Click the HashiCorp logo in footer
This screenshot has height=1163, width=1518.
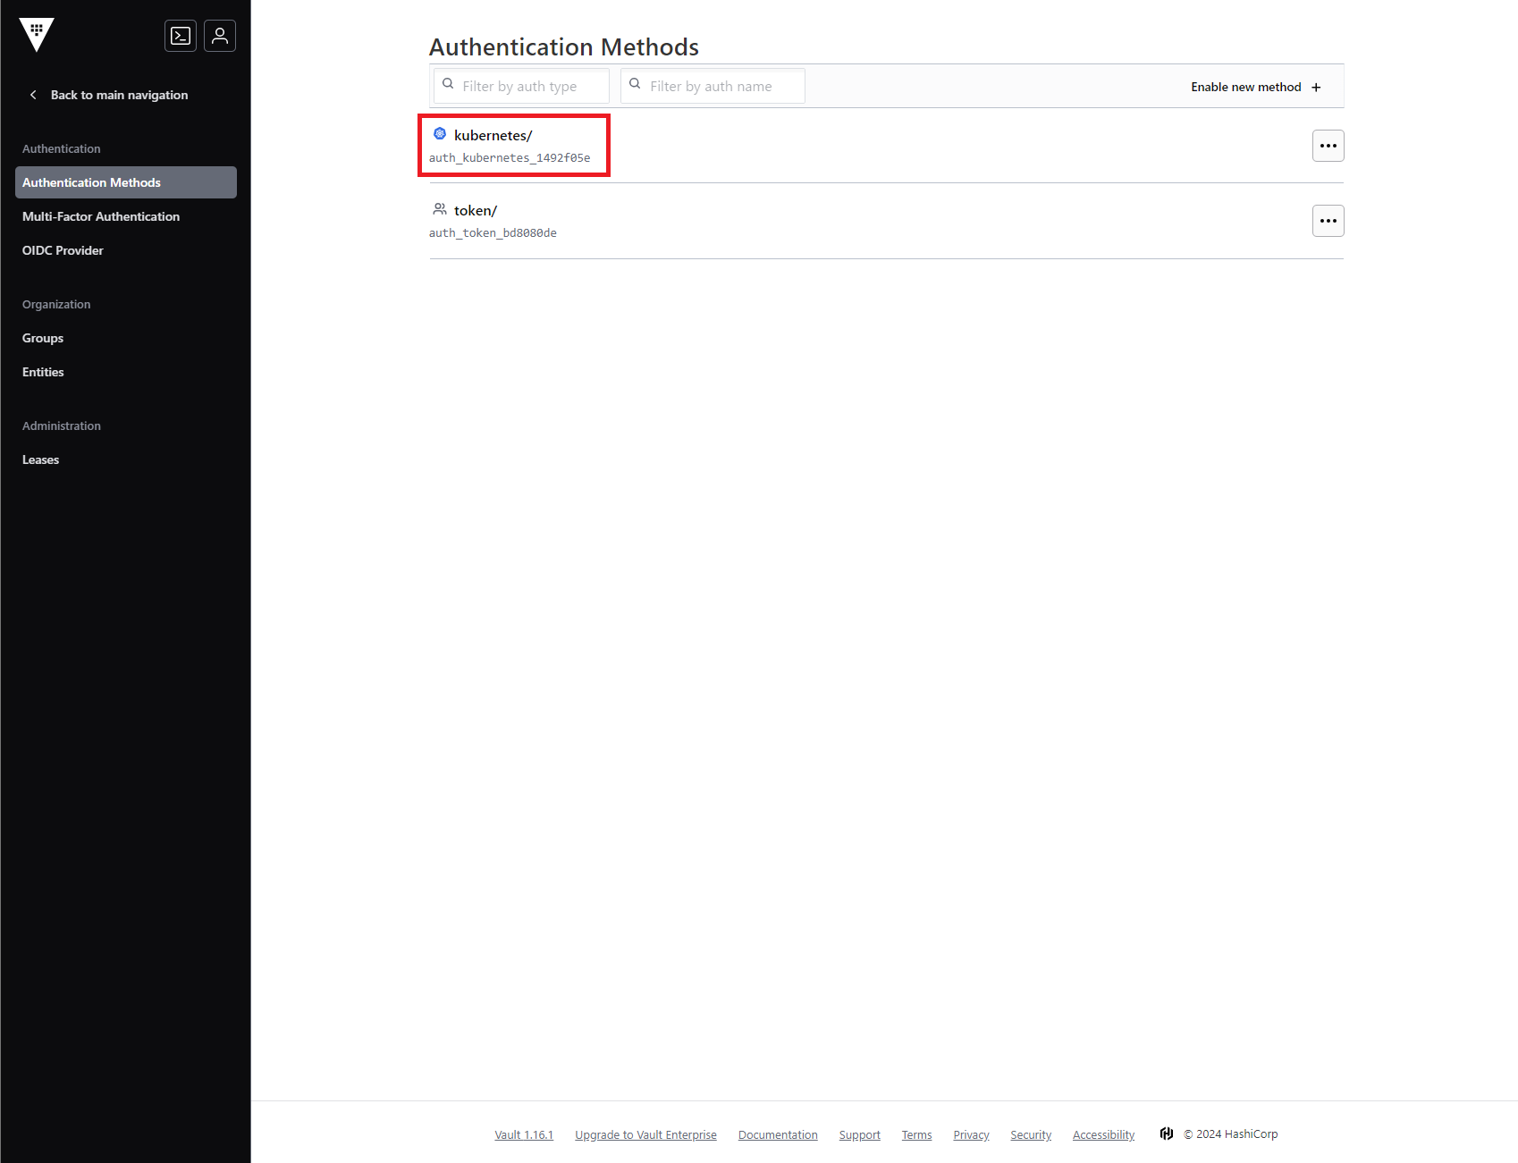(1167, 1134)
